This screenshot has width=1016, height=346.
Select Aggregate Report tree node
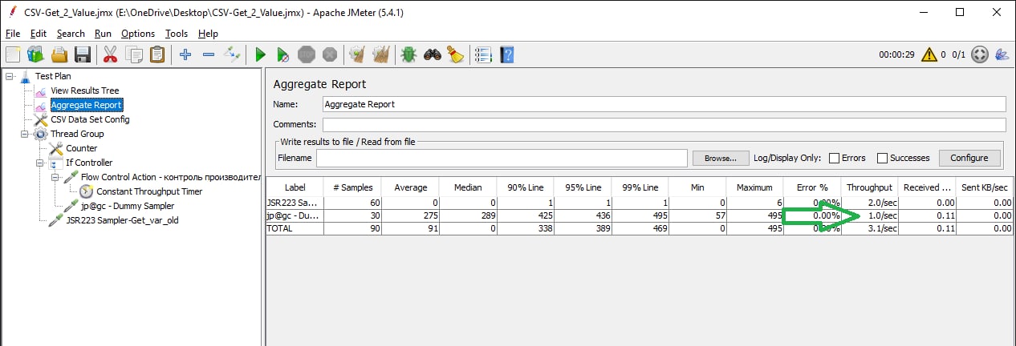(x=86, y=105)
